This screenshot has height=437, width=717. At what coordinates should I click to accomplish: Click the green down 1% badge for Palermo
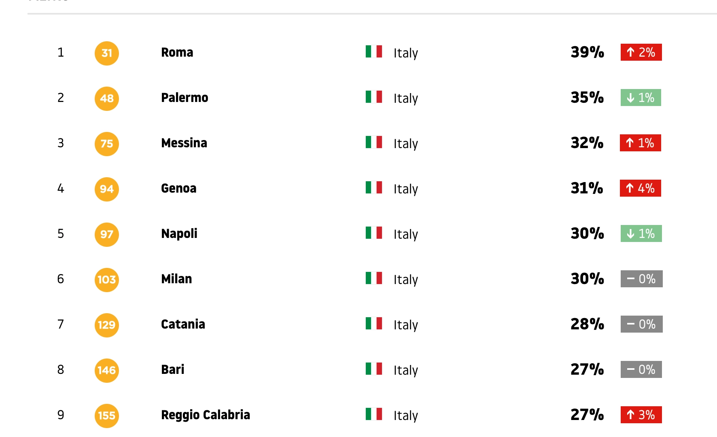click(x=641, y=98)
